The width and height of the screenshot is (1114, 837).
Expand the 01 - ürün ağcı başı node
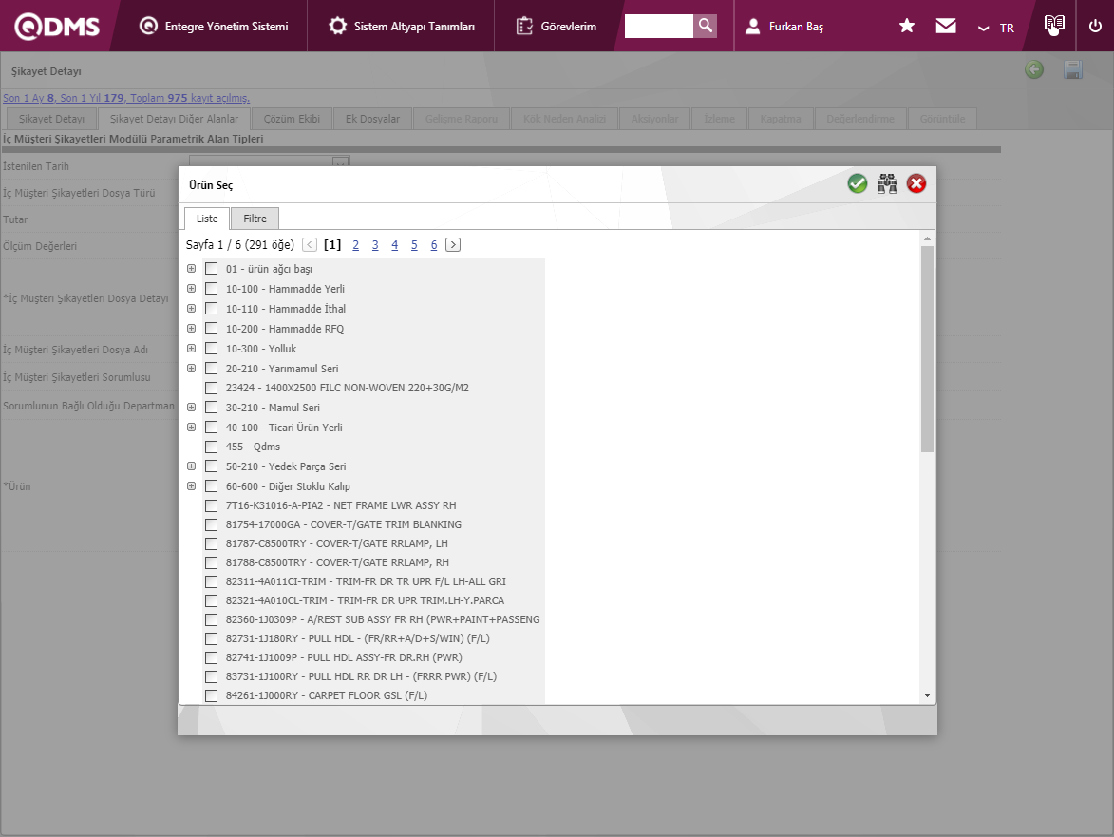coord(192,269)
